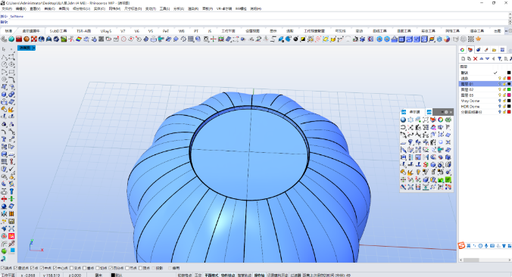
Task: Click the new layer icon in layer panel
Action: 463,59
